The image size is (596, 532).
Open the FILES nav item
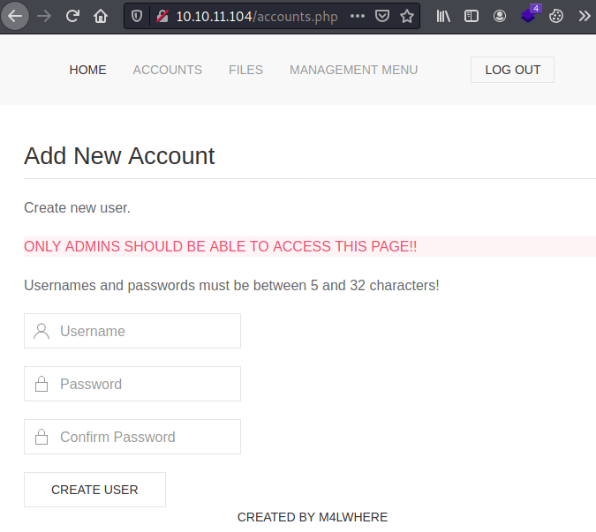(245, 70)
